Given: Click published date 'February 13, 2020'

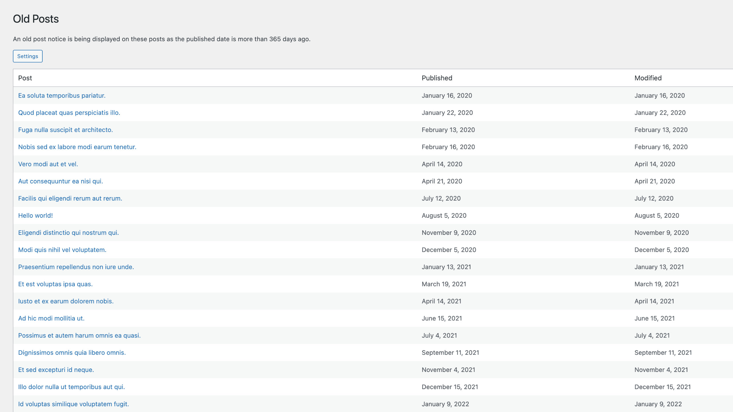Looking at the screenshot, I should click(x=448, y=130).
